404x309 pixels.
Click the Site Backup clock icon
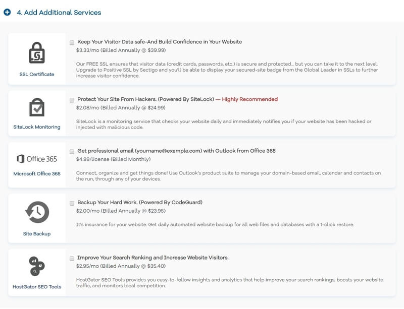click(37, 212)
